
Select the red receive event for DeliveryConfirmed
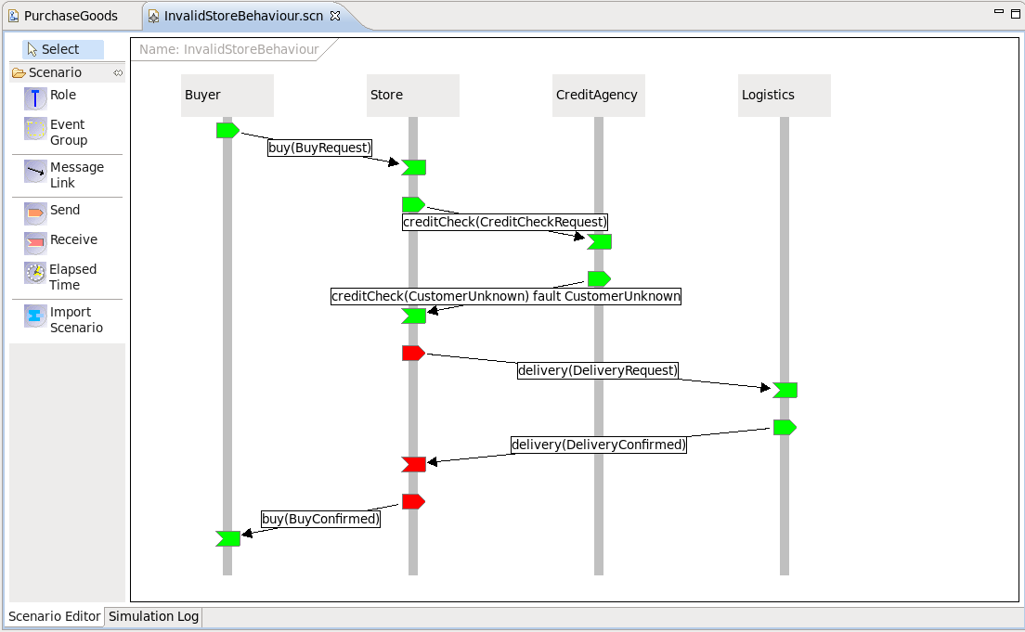click(413, 465)
